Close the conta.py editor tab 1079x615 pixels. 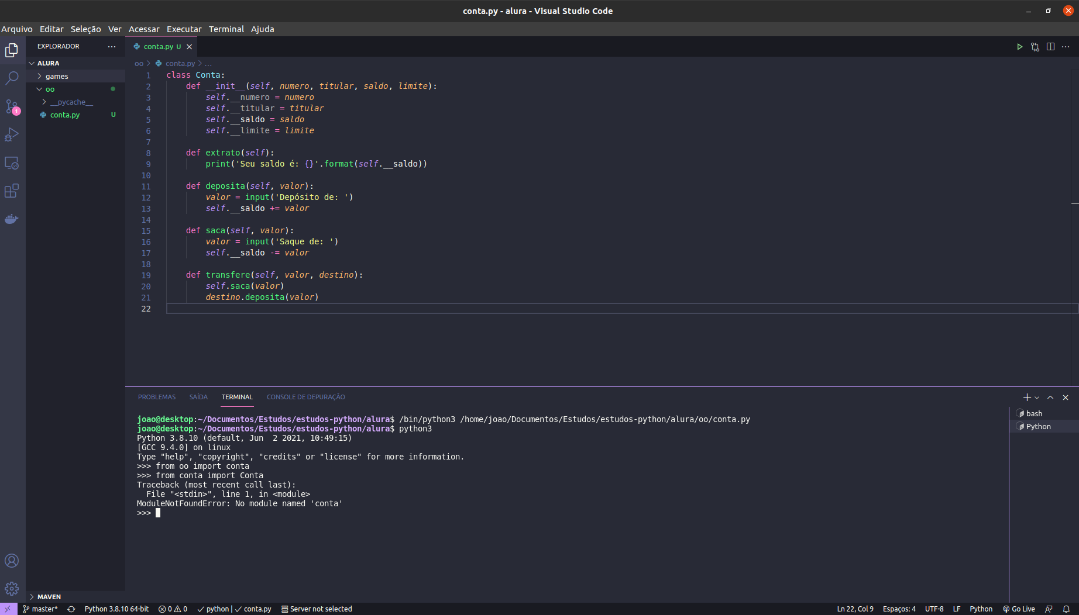pos(189,47)
